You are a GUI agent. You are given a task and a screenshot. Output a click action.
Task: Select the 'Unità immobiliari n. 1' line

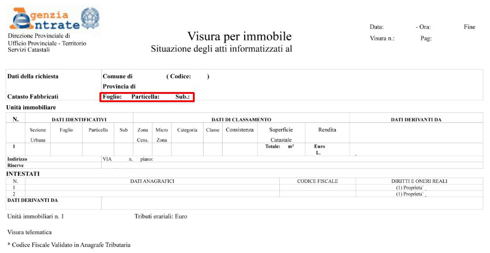[x=35, y=216]
